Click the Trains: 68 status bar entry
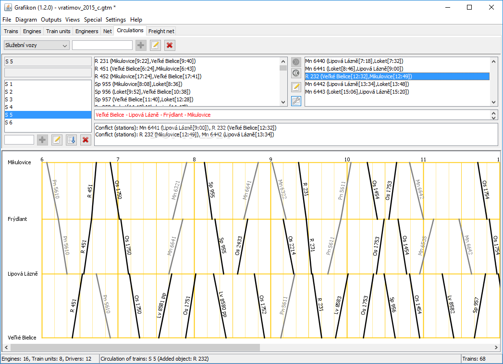Viewport: 503px width, 364px height. 474,359
